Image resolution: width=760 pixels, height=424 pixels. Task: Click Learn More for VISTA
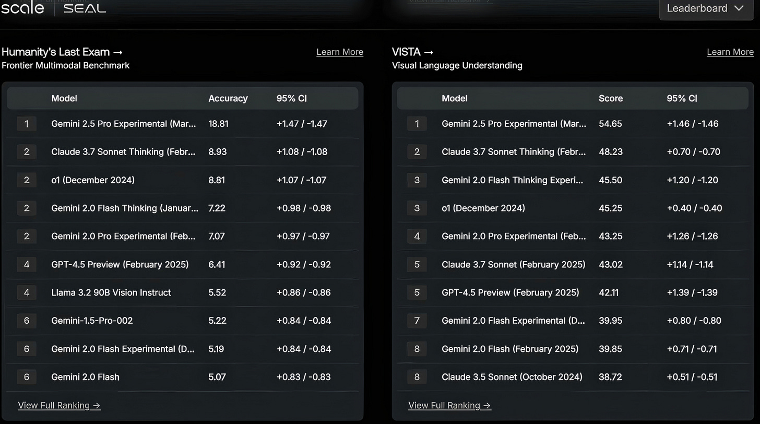point(730,52)
